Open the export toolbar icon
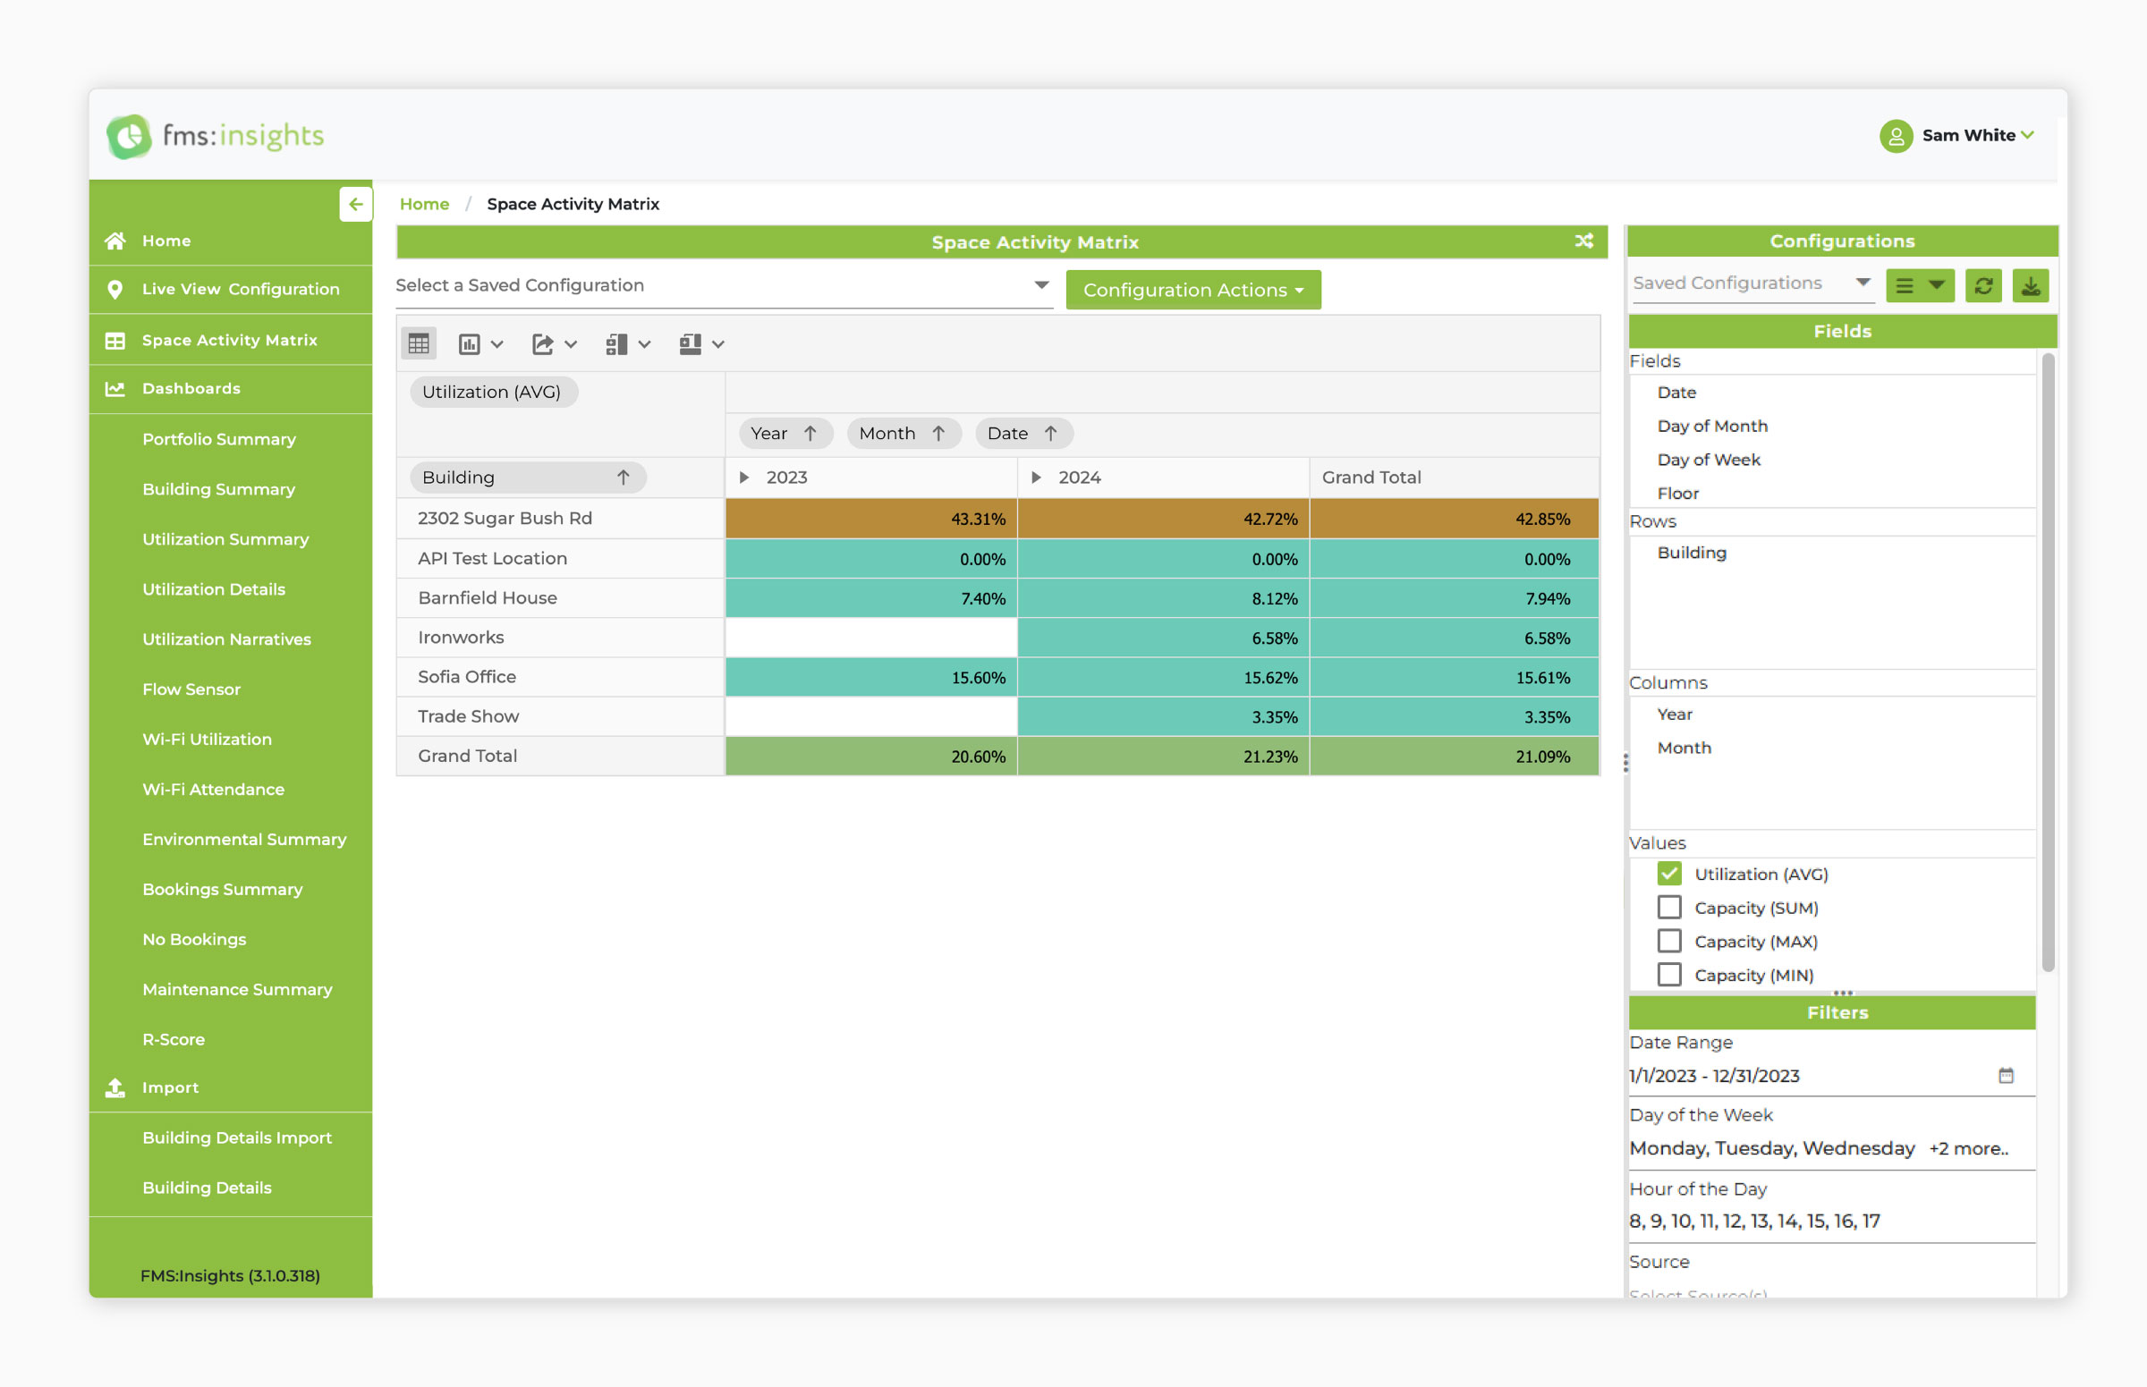 coord(554,344)
